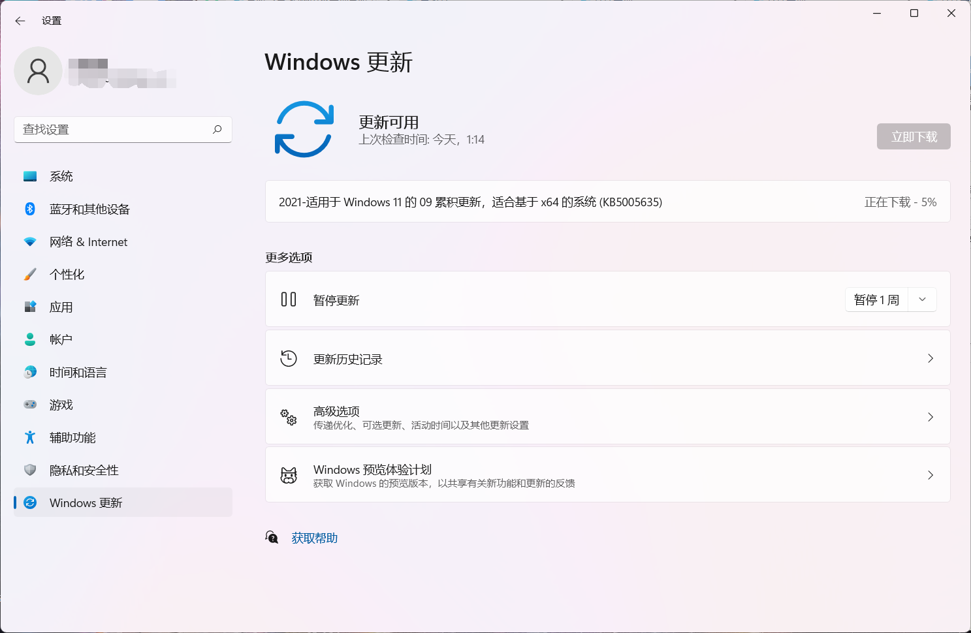Click the search magnifier icon
The width and height of the screenshot is (971, 633).
217,129
